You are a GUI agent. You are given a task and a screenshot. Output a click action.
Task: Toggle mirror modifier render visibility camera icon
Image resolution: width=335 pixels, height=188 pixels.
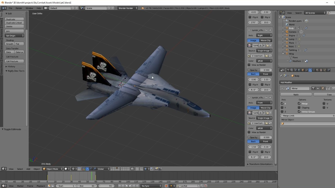click(x=313, y=88)
